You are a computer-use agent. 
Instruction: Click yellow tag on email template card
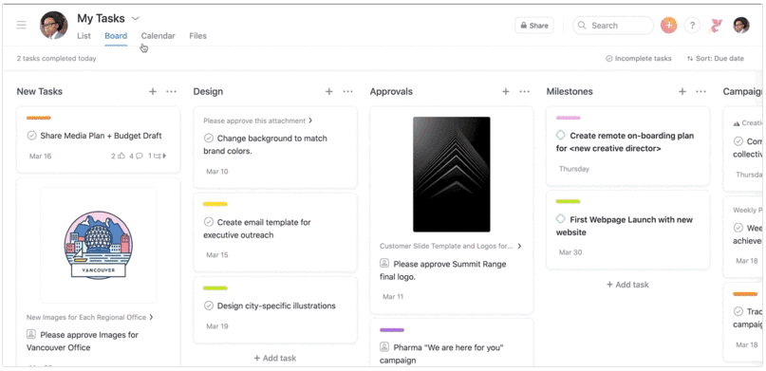tap(215, 204)
